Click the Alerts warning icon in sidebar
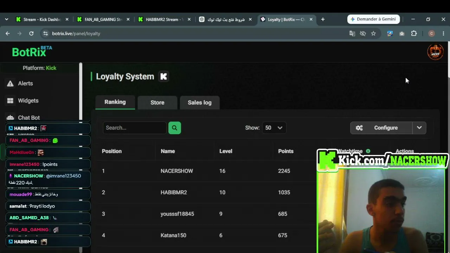 tap(10, 83)
